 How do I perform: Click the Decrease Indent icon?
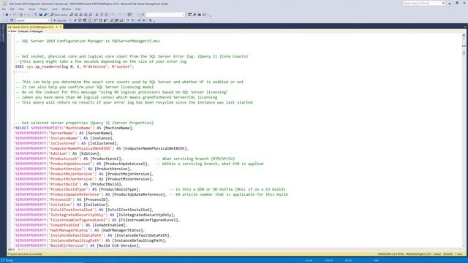coord(139,20)
